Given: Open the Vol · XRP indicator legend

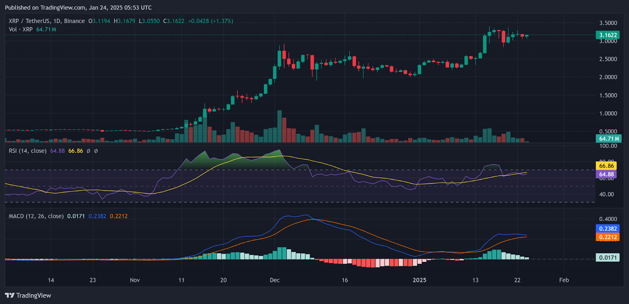Looking at the screenshot, I should point(21,29).
